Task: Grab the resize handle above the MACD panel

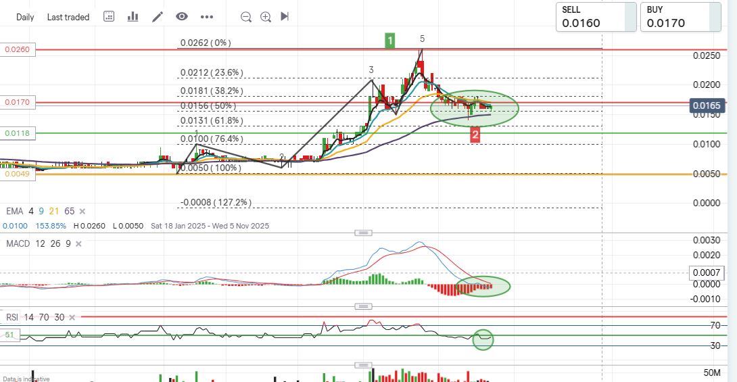Action: [364, 233]
